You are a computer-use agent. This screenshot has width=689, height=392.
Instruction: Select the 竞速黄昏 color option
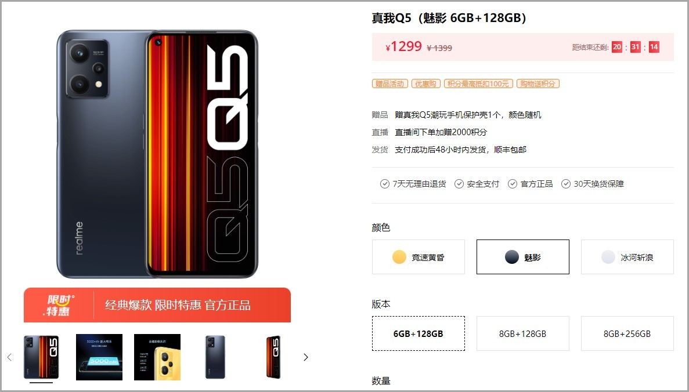(419, 257)
